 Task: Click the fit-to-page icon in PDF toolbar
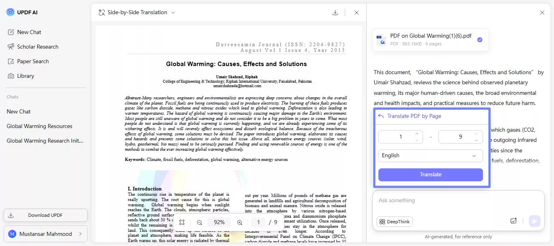(x=182, y=222)
